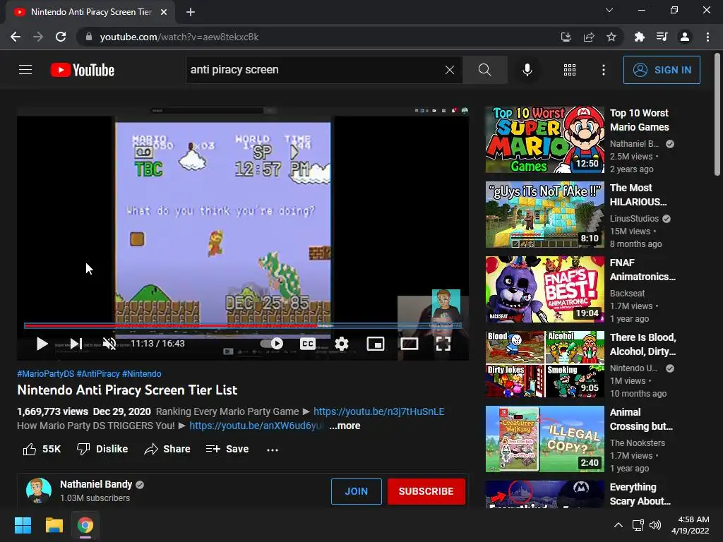Screen dimensions: 723x542
Task: Open Top 10 Worst Mario Games thumbnail
Action: 544,140
